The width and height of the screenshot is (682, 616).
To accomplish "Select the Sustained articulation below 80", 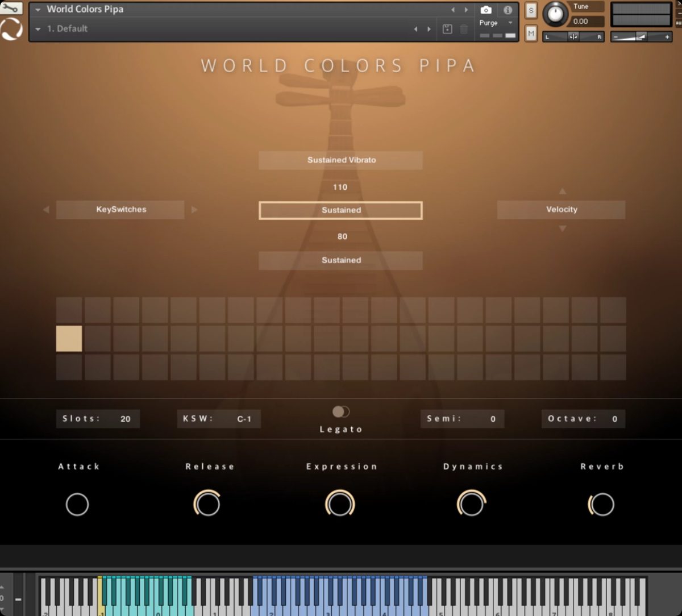I will click(x=341, y=260).
